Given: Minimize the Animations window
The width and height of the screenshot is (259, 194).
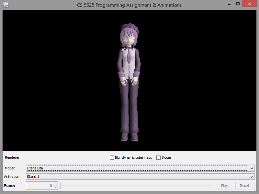Looking at the screenshot, I should pyautogui.click(x=229, y=4).
